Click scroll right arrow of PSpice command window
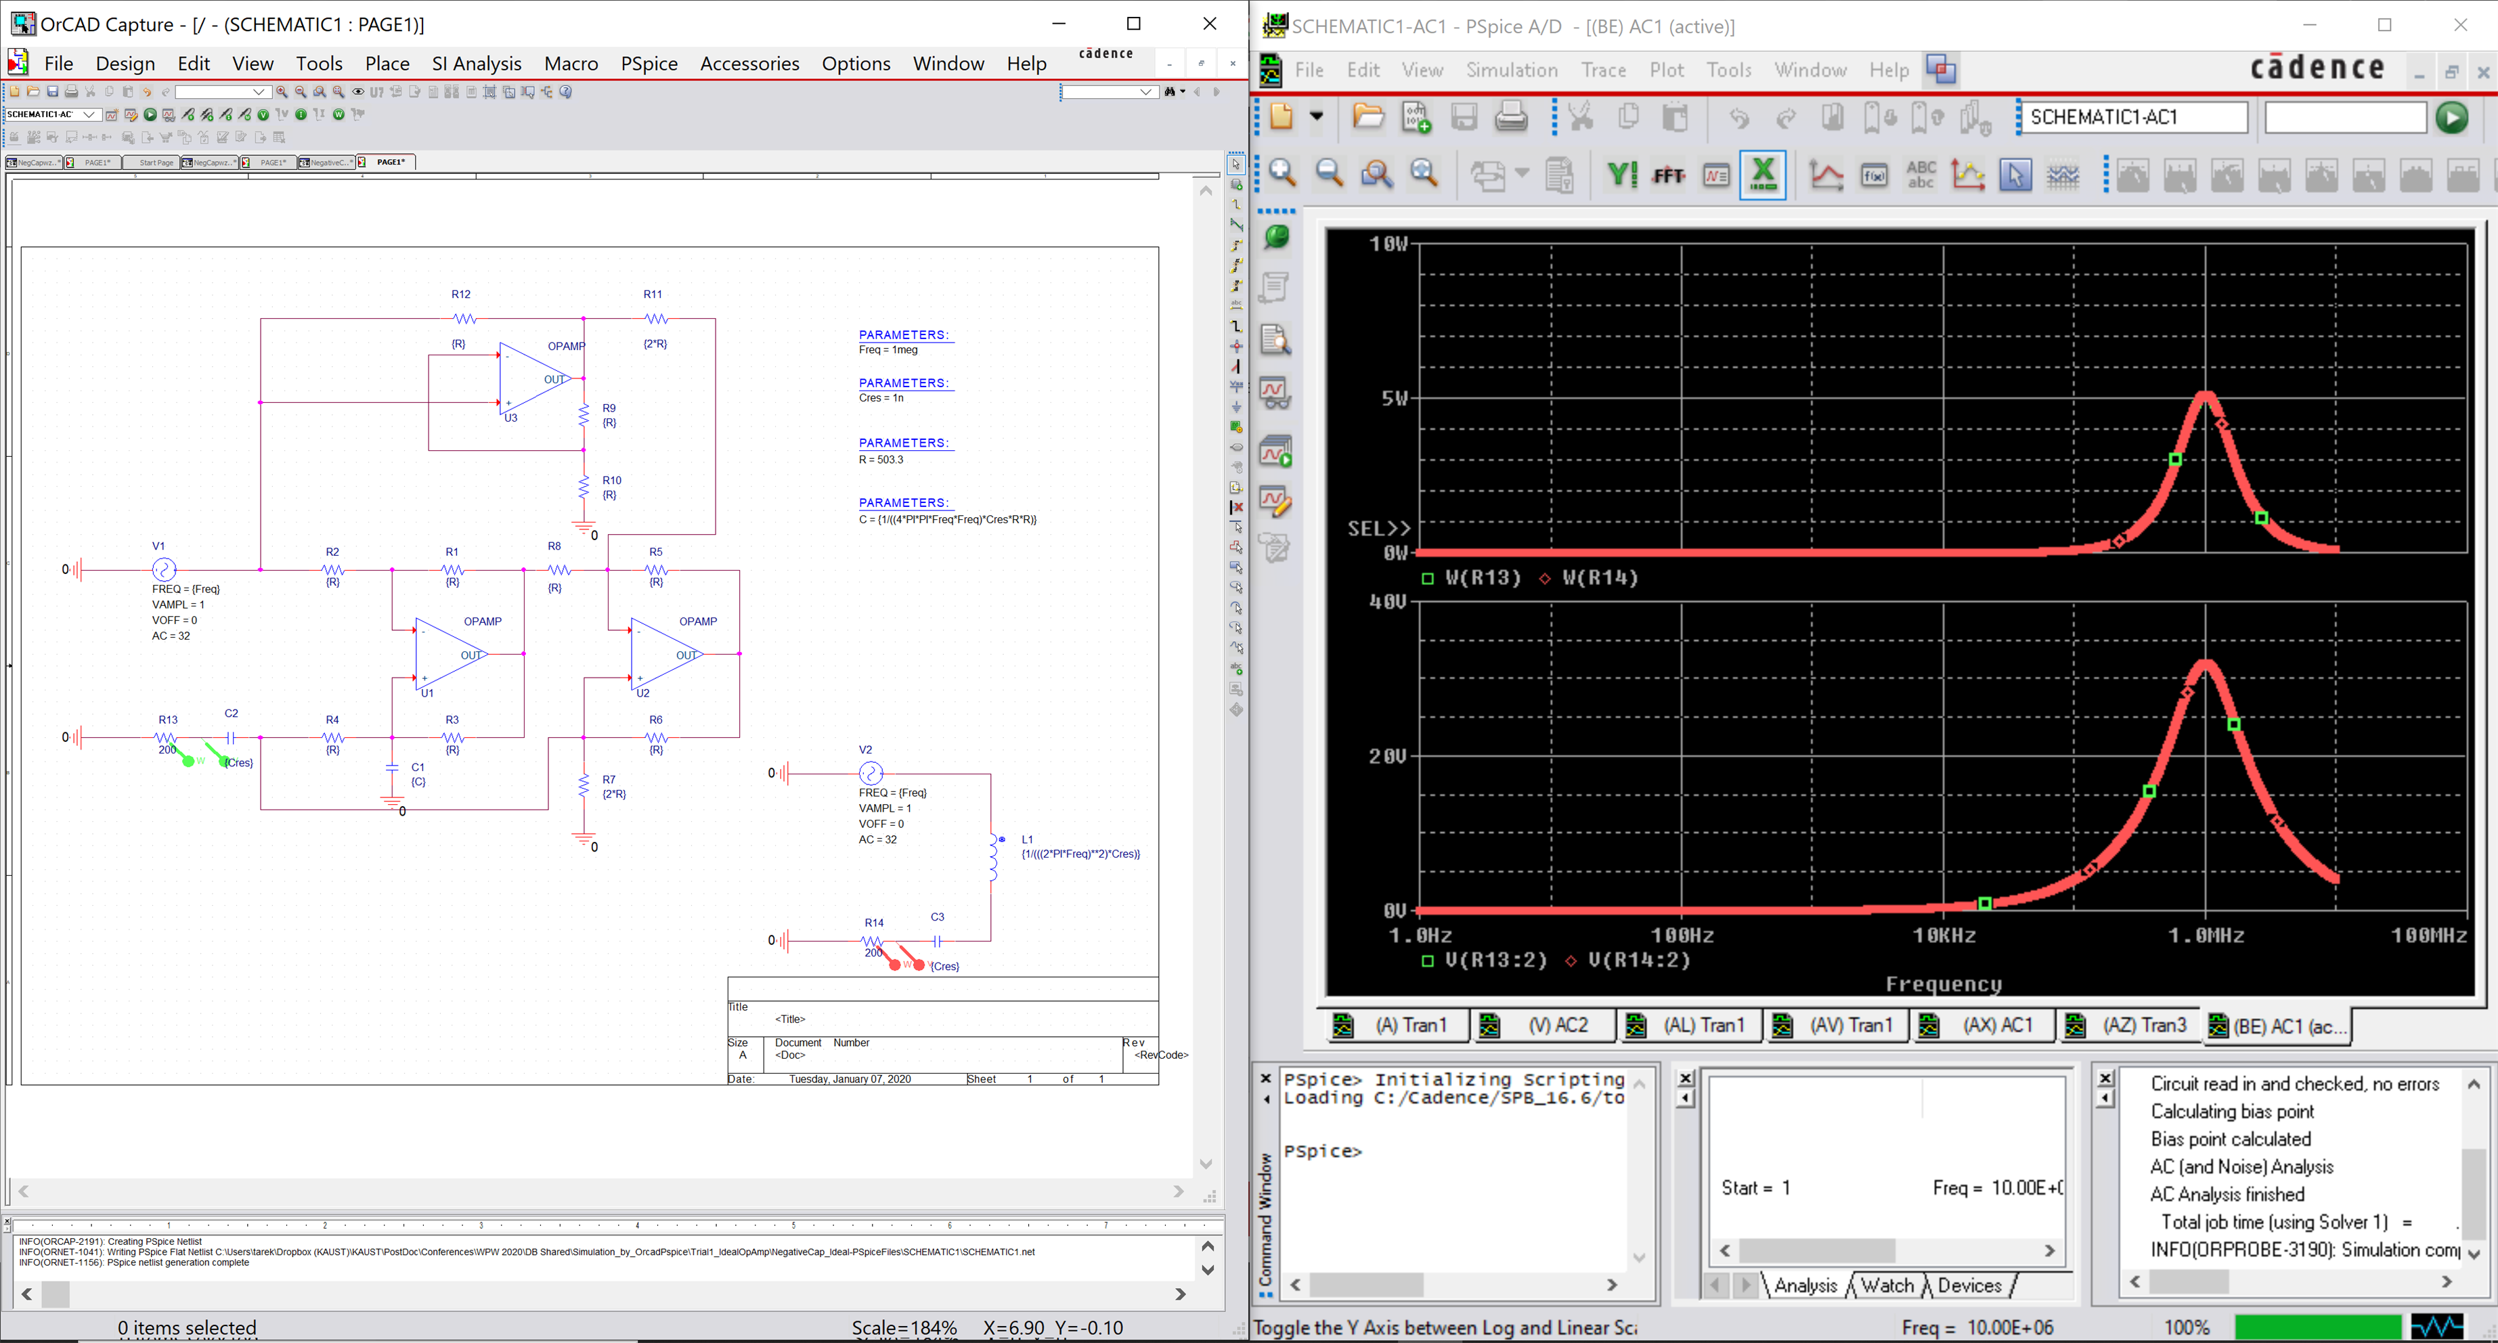Image resolution: width=2498 pixels, height=1343 pixels. point(1613,1285)
